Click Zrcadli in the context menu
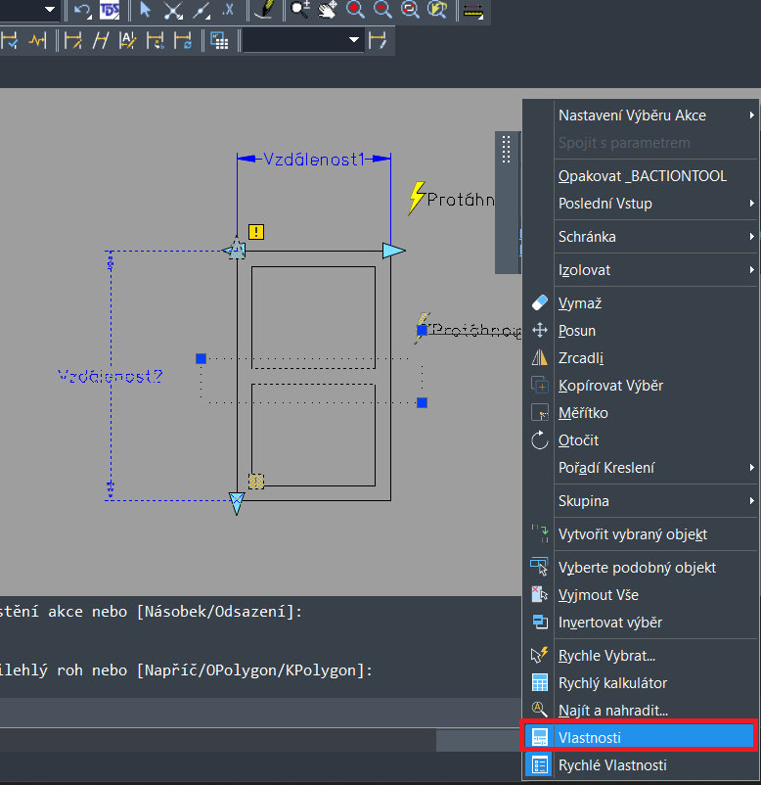Image resolution: width=761 pixels, height=785 pixels. point(581,358)
